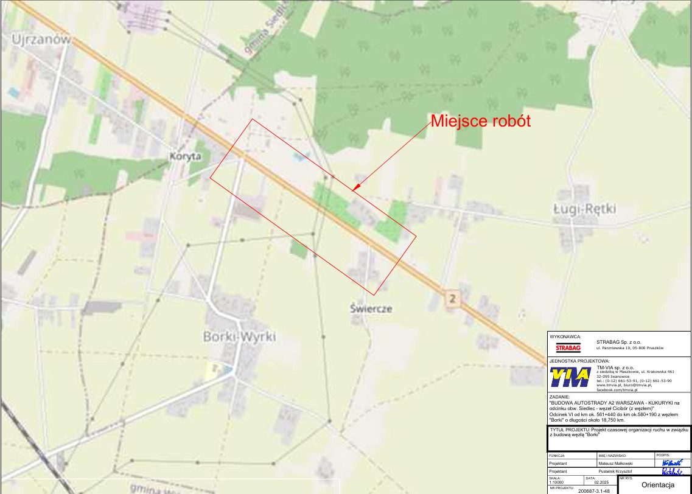692x494 pixels.
Task: Click the "IMIĘ I NAZWISKO:" column header
Action: (x=612, y=456)
